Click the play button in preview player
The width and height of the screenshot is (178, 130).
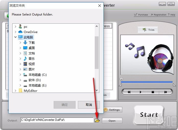point(140,92)
